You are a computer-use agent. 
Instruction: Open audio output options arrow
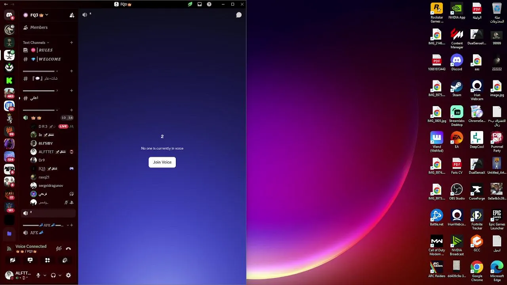coord(59,275)
